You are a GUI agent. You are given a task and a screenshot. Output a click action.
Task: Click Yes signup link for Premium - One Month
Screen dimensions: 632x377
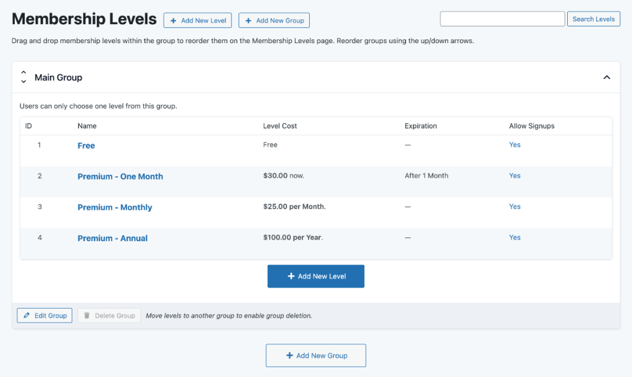(515, 176)
